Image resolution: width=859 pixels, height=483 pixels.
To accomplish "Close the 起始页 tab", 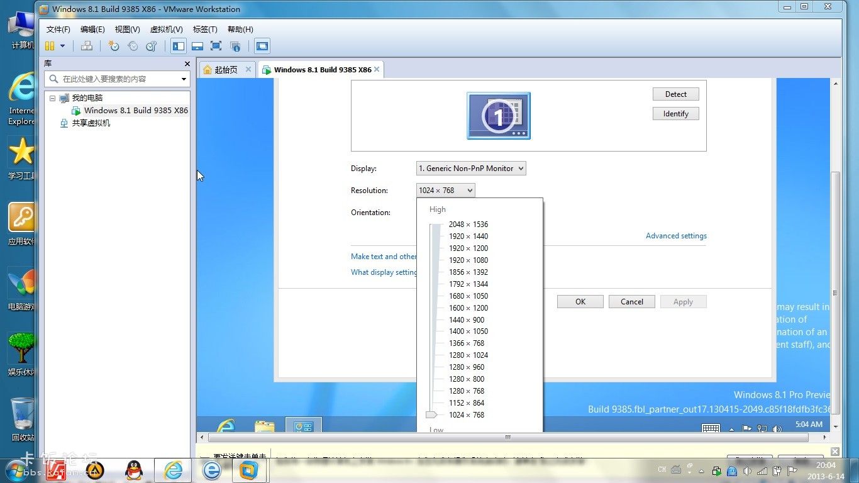I will [248, 69].
